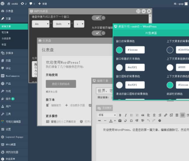
Task: Click fullscreen icon on WPOS window title bar
Action: pos(138,11)
